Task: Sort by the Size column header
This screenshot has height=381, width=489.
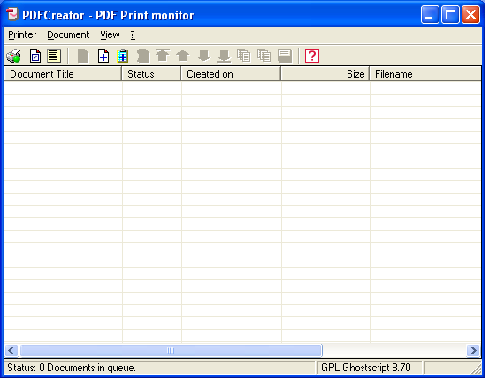Action: click(x=325, y=74)
